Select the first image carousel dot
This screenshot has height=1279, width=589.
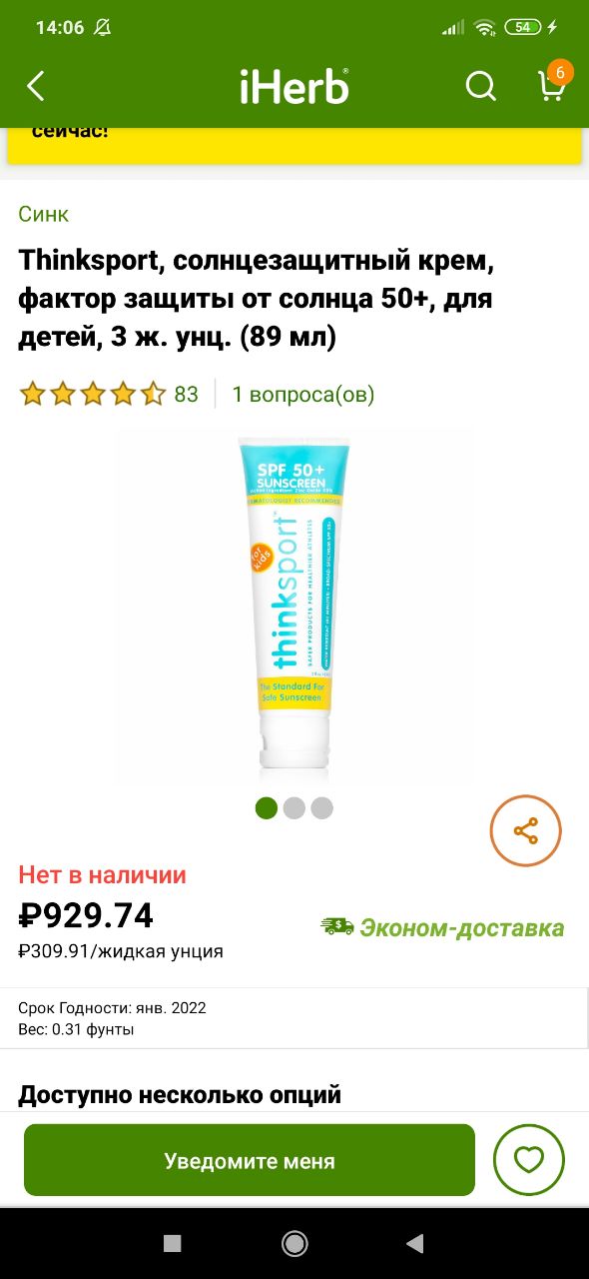[x=267, y=807]
